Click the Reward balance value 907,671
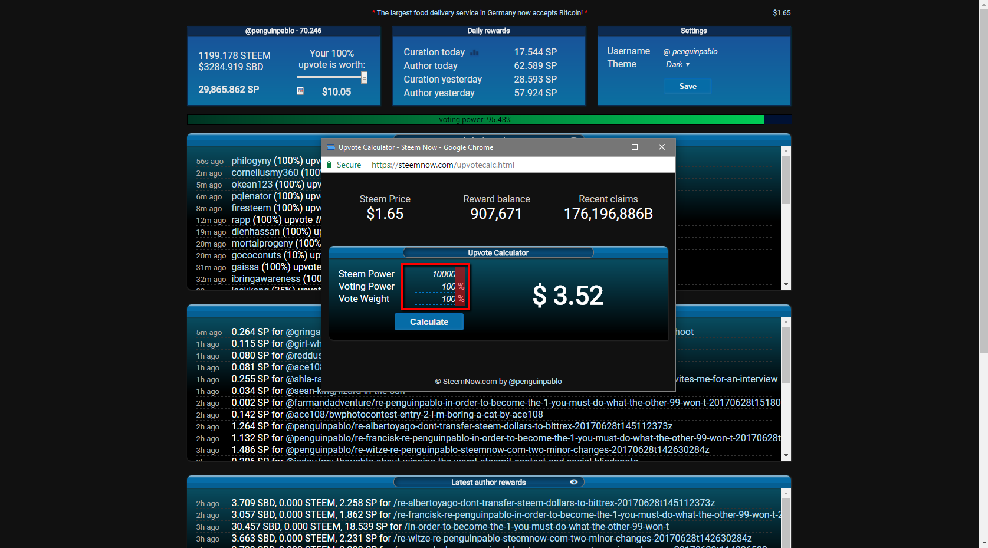This screenshot has width=988, height=548. click(x=496, y=214)
